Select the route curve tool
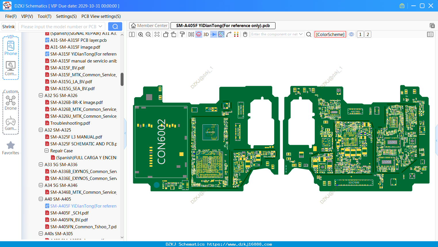The width and height of the screenshot is (438, 247). tap(229, 34)
